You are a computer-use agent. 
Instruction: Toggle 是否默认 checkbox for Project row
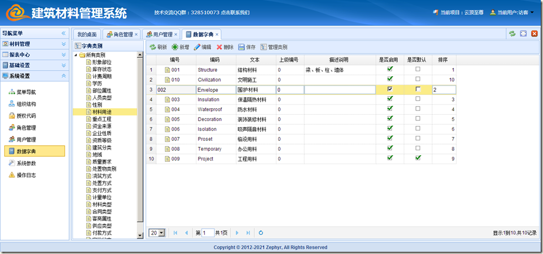coord(418,158)
